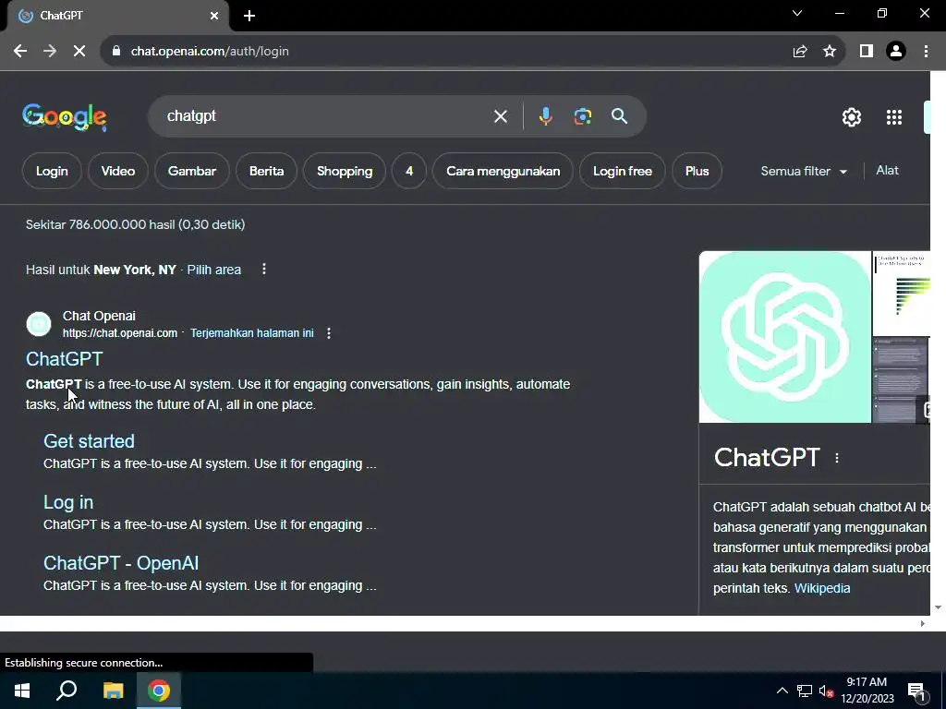Viewport: 946px width, 709px height.
Task: Show hidden tray icons chevron
Action: (782, 691)
